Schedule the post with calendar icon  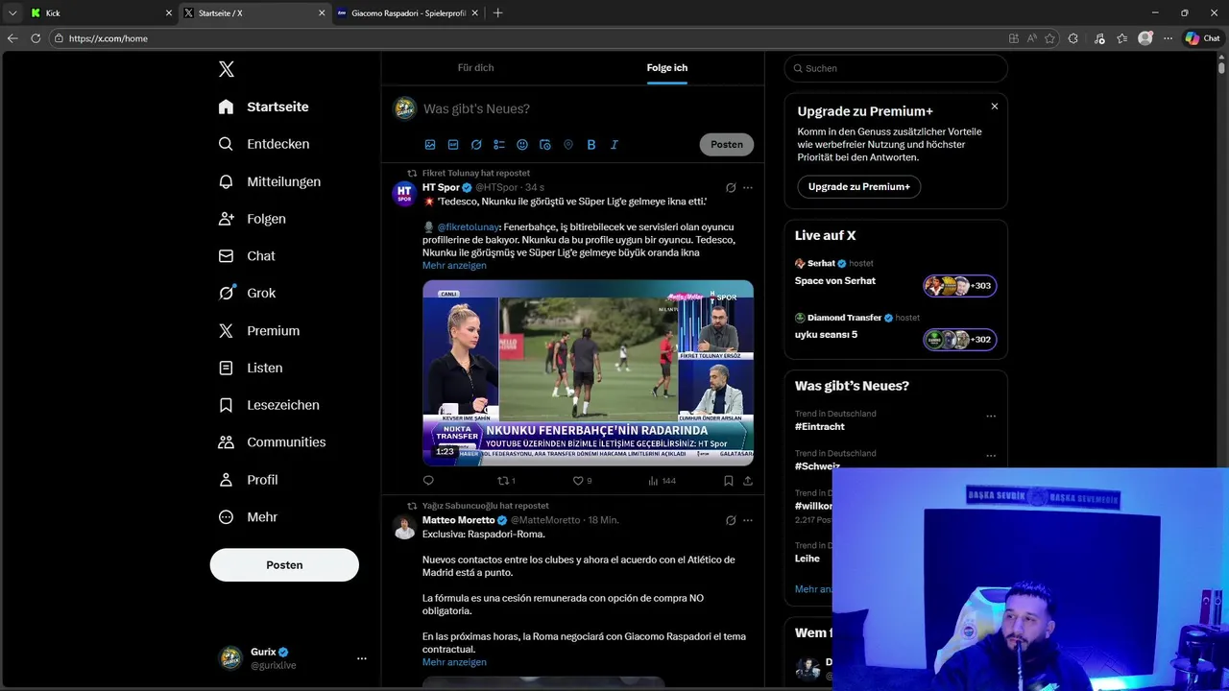tap(545, 145)
